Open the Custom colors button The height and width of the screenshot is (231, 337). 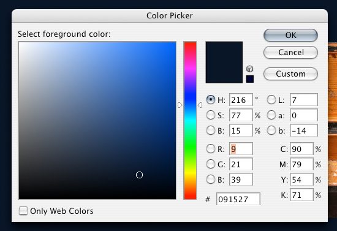click(x=290, y=74)
